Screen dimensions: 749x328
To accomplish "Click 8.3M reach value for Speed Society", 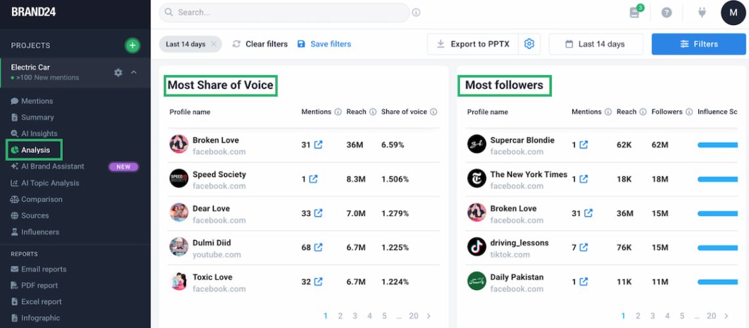I will tap(356, 179).
